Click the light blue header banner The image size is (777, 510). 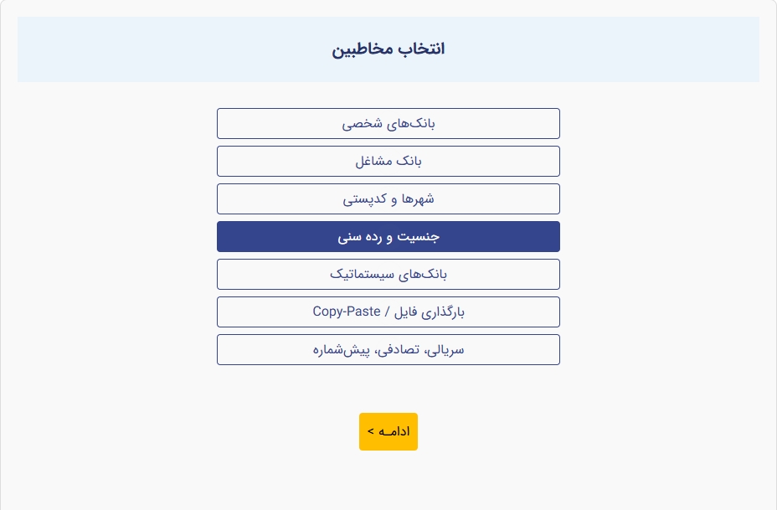click(388, 49)
